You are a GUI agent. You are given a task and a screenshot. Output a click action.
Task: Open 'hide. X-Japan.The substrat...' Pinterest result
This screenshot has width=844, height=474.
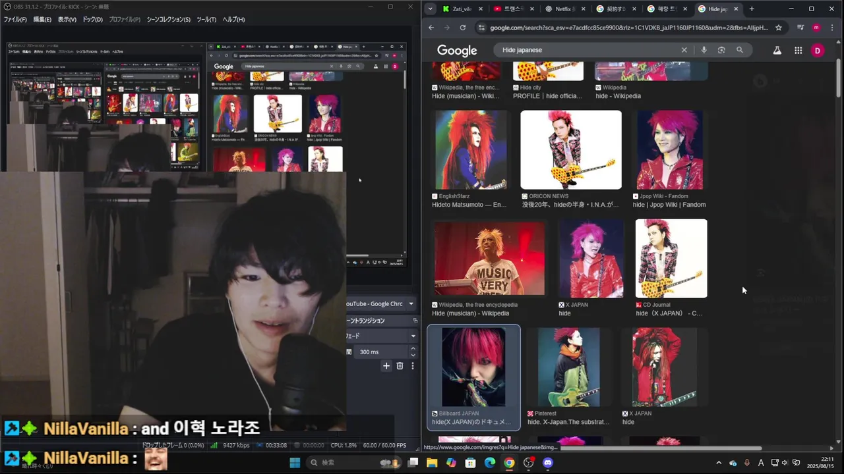click(568, 422)
